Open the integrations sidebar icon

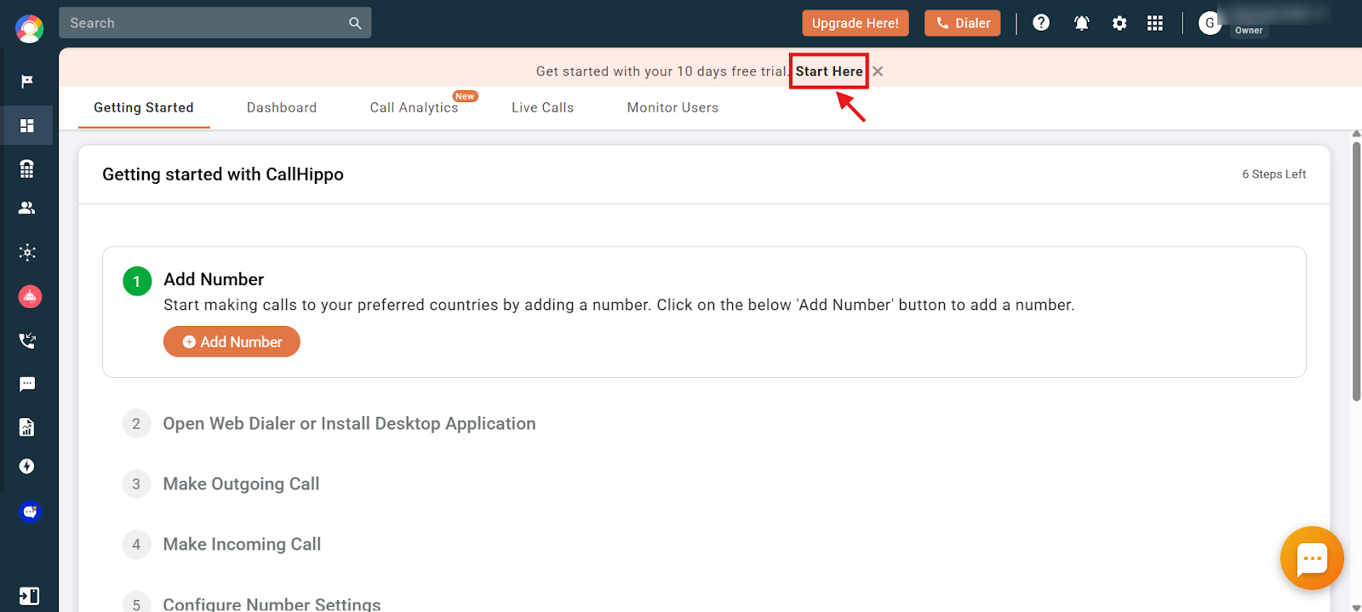click(27, 252)
